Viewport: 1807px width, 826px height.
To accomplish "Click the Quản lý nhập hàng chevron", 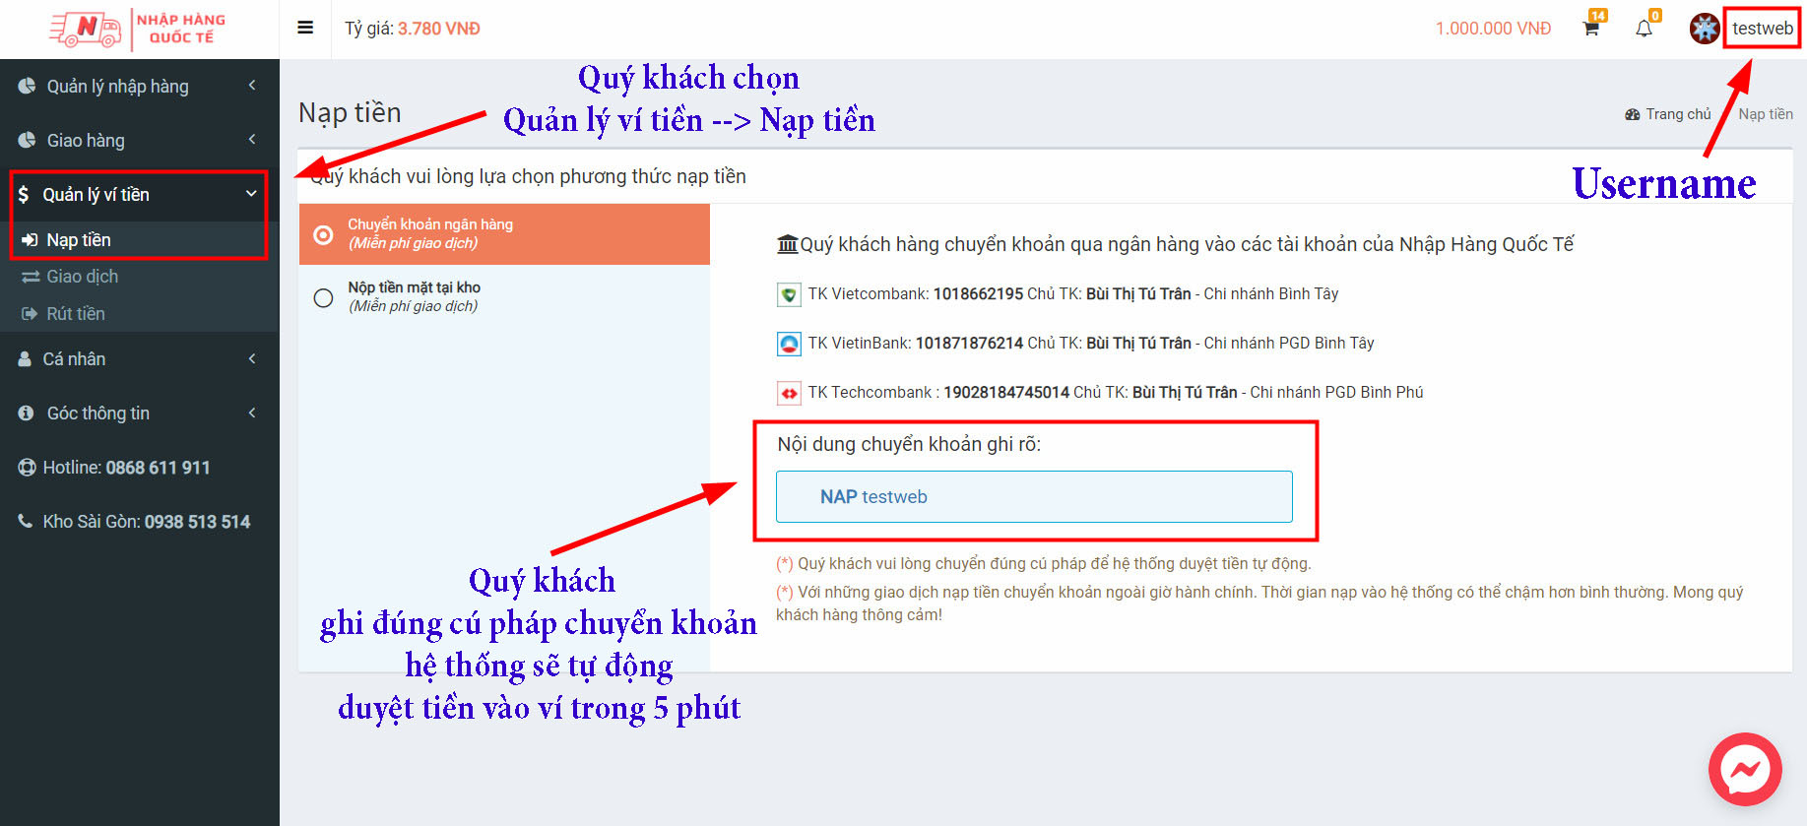I will tap(252, 86).
